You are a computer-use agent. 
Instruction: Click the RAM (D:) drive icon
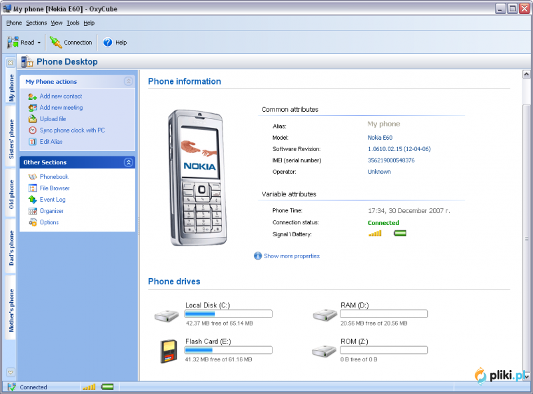coord(325,315)
